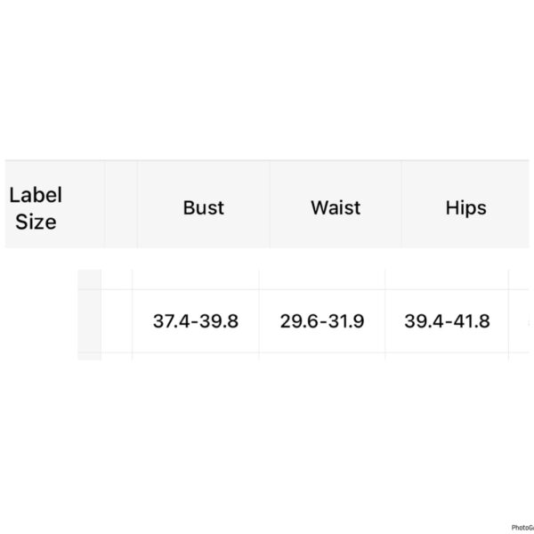This screenshot has height=534, width=534.
Task: Select the Waist column header
Action: click(336, 207)
